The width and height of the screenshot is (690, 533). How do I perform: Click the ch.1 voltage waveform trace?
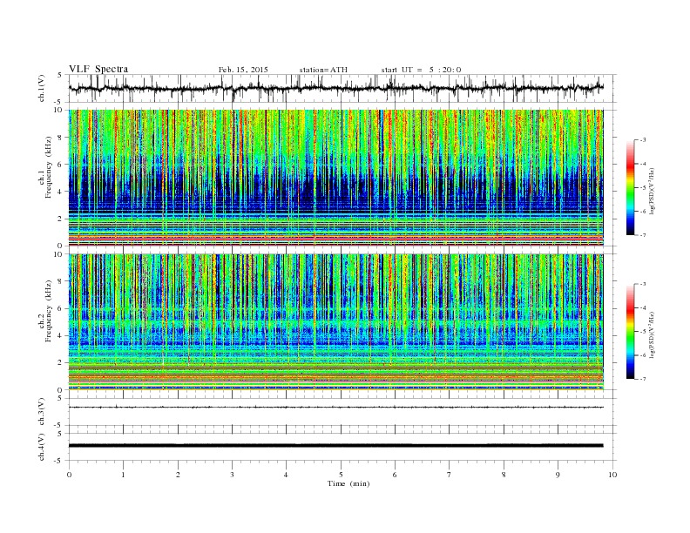click(336, 88)
